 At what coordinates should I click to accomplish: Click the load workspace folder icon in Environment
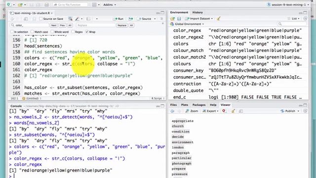point(172,19)
